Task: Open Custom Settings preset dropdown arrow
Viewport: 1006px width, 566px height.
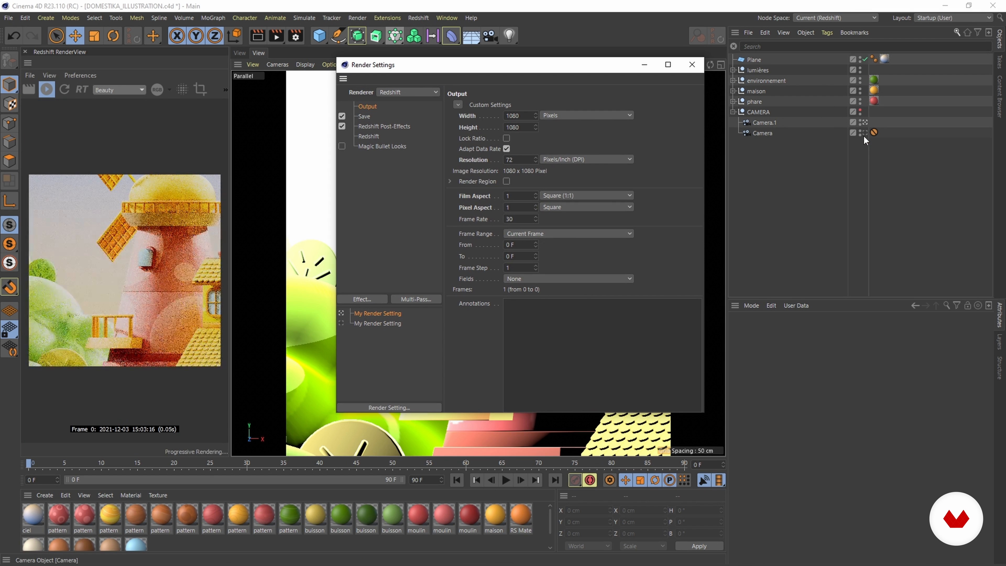Action: point(458,105)
